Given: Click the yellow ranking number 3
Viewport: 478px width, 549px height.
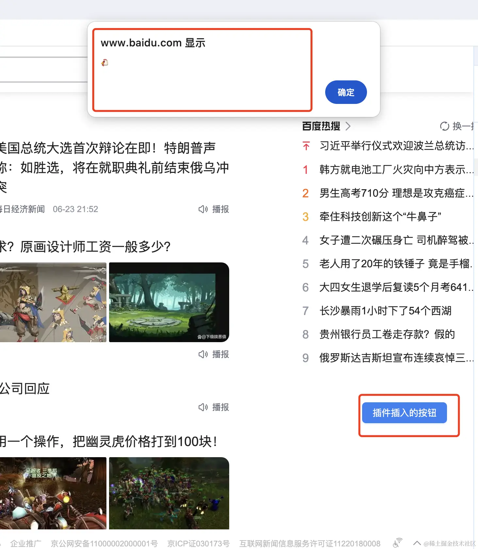Looking at the screenshot, I should pos(305,217).
